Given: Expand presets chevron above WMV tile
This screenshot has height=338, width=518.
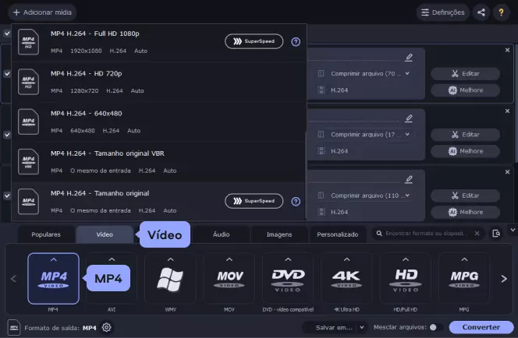Looking at the screenshot, I should (x=171, y=259).
